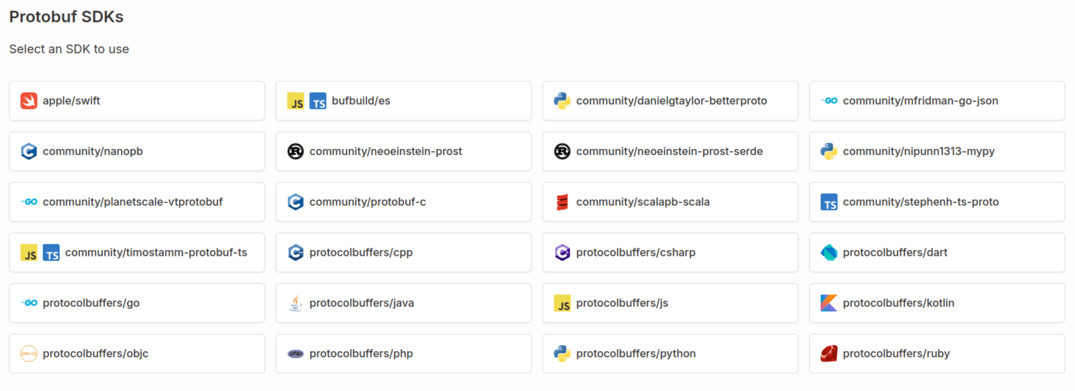Open community/timostamm-protobuf-ts SDK

[137, 252]
